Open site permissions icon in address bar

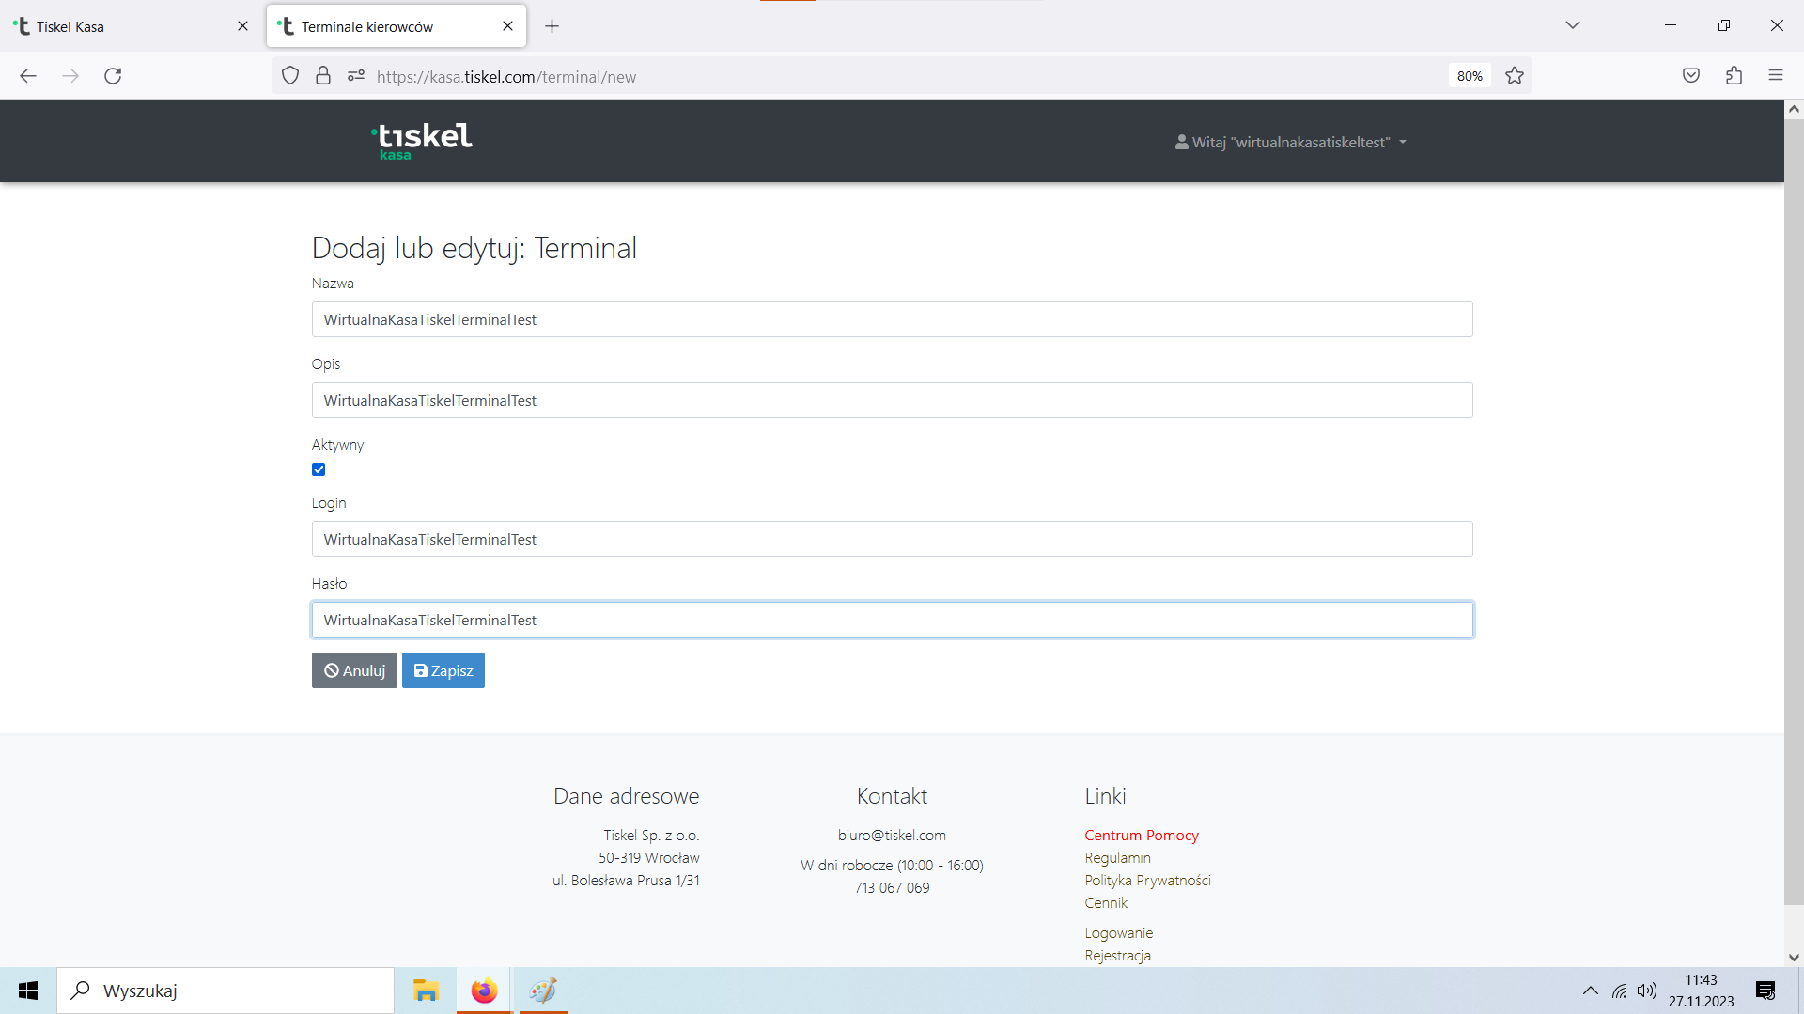[x=356, y=76]
